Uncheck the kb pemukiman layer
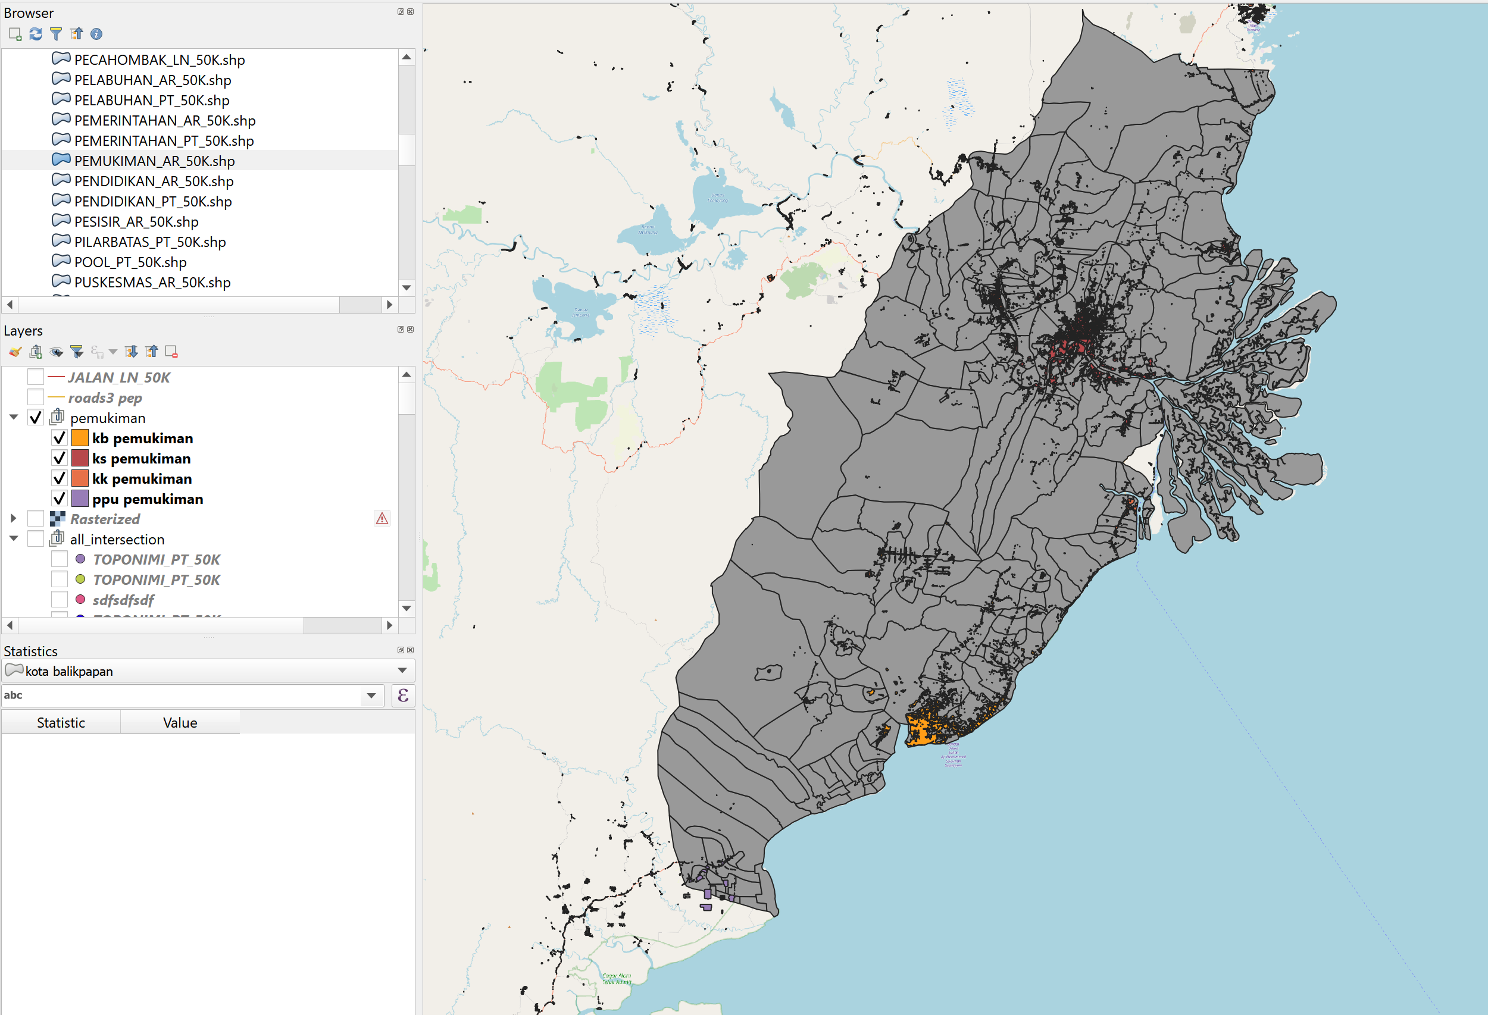Screen dimensions: 1488x1015 click(x=59, y=438)
